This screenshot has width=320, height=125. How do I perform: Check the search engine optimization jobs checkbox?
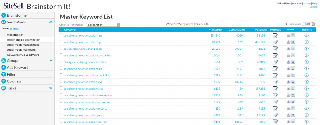[61, 115]
